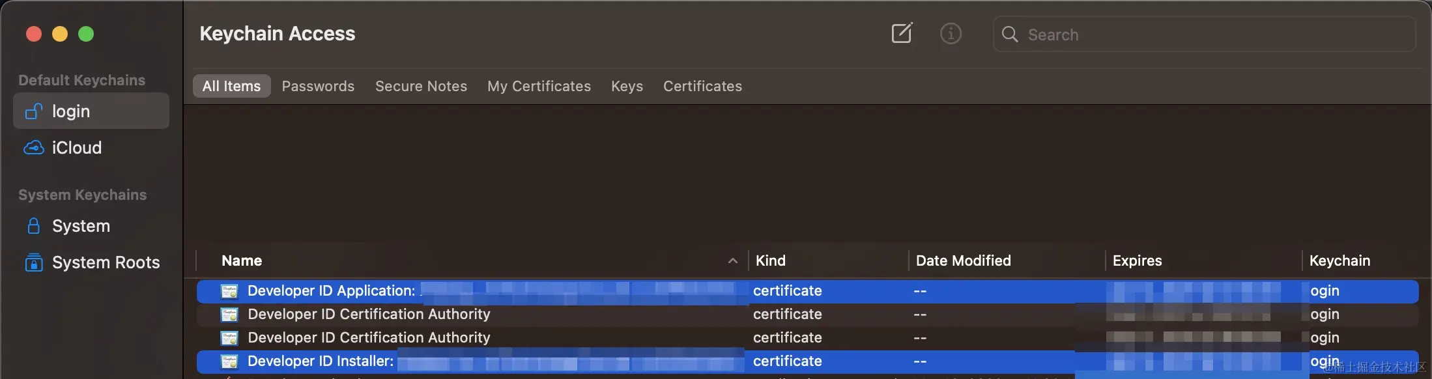
Task: Click into the Search input field
Action: [1204, 34]
